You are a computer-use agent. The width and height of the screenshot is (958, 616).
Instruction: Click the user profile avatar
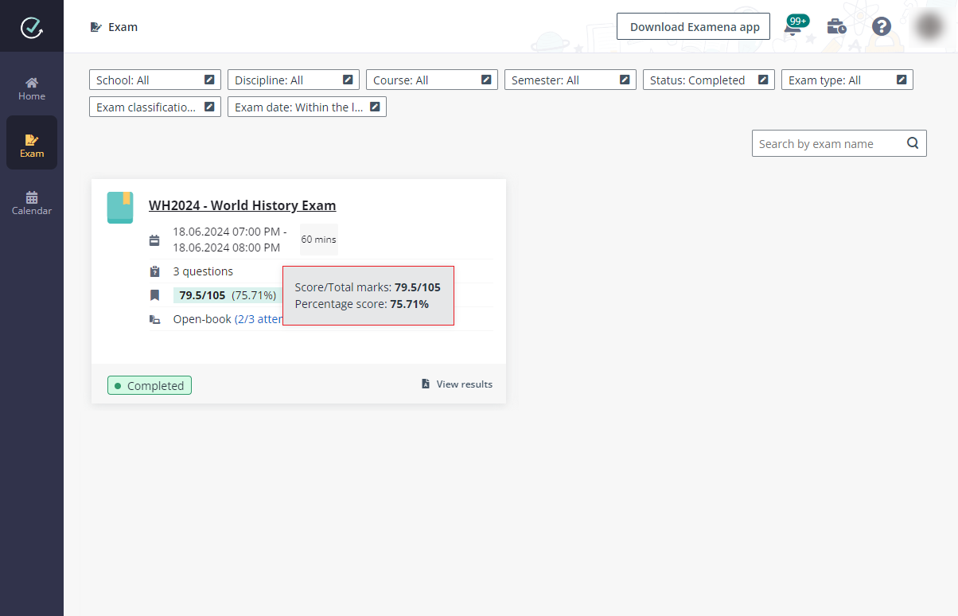pyautogui.click(x=929, y=27)
